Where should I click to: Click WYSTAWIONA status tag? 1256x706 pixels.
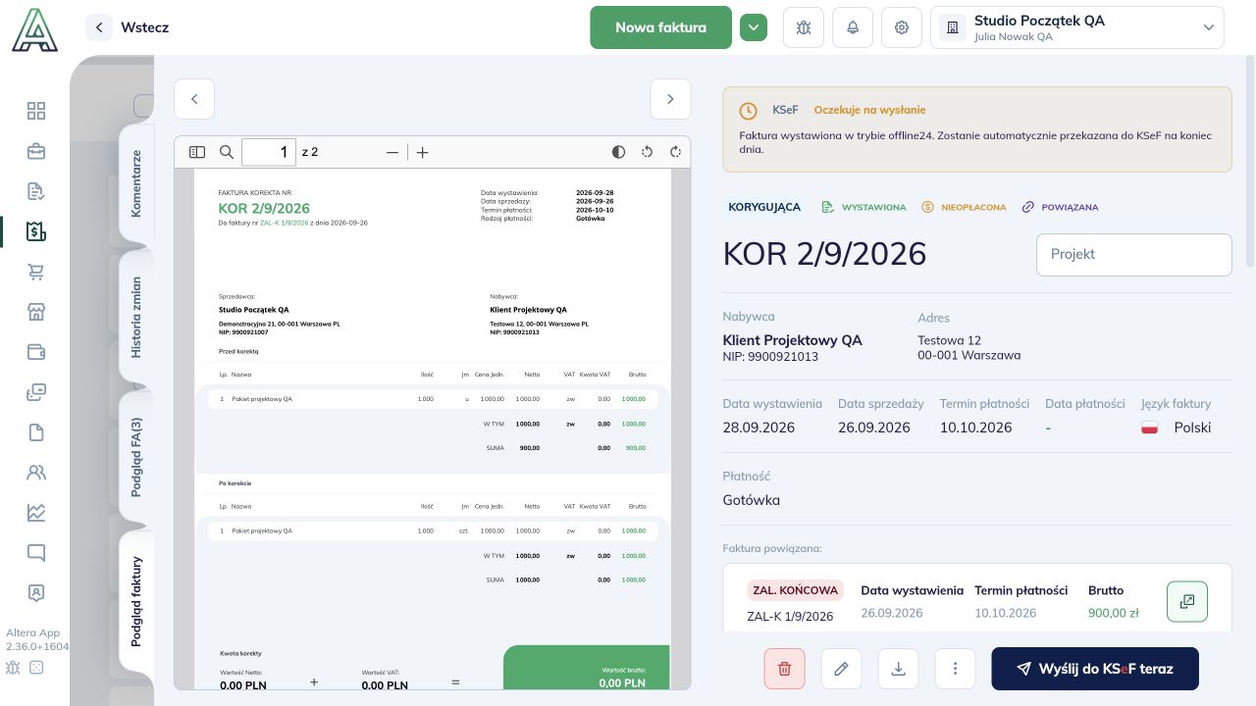863,207
